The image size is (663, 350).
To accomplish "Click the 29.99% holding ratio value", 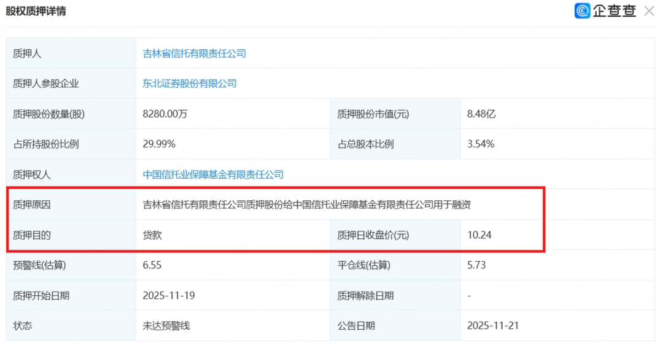I will pos(159,144).
